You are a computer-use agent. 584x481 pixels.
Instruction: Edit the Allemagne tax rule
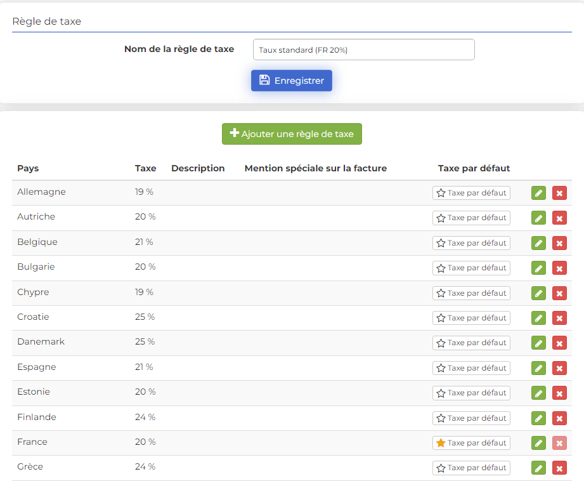[538, 193]
